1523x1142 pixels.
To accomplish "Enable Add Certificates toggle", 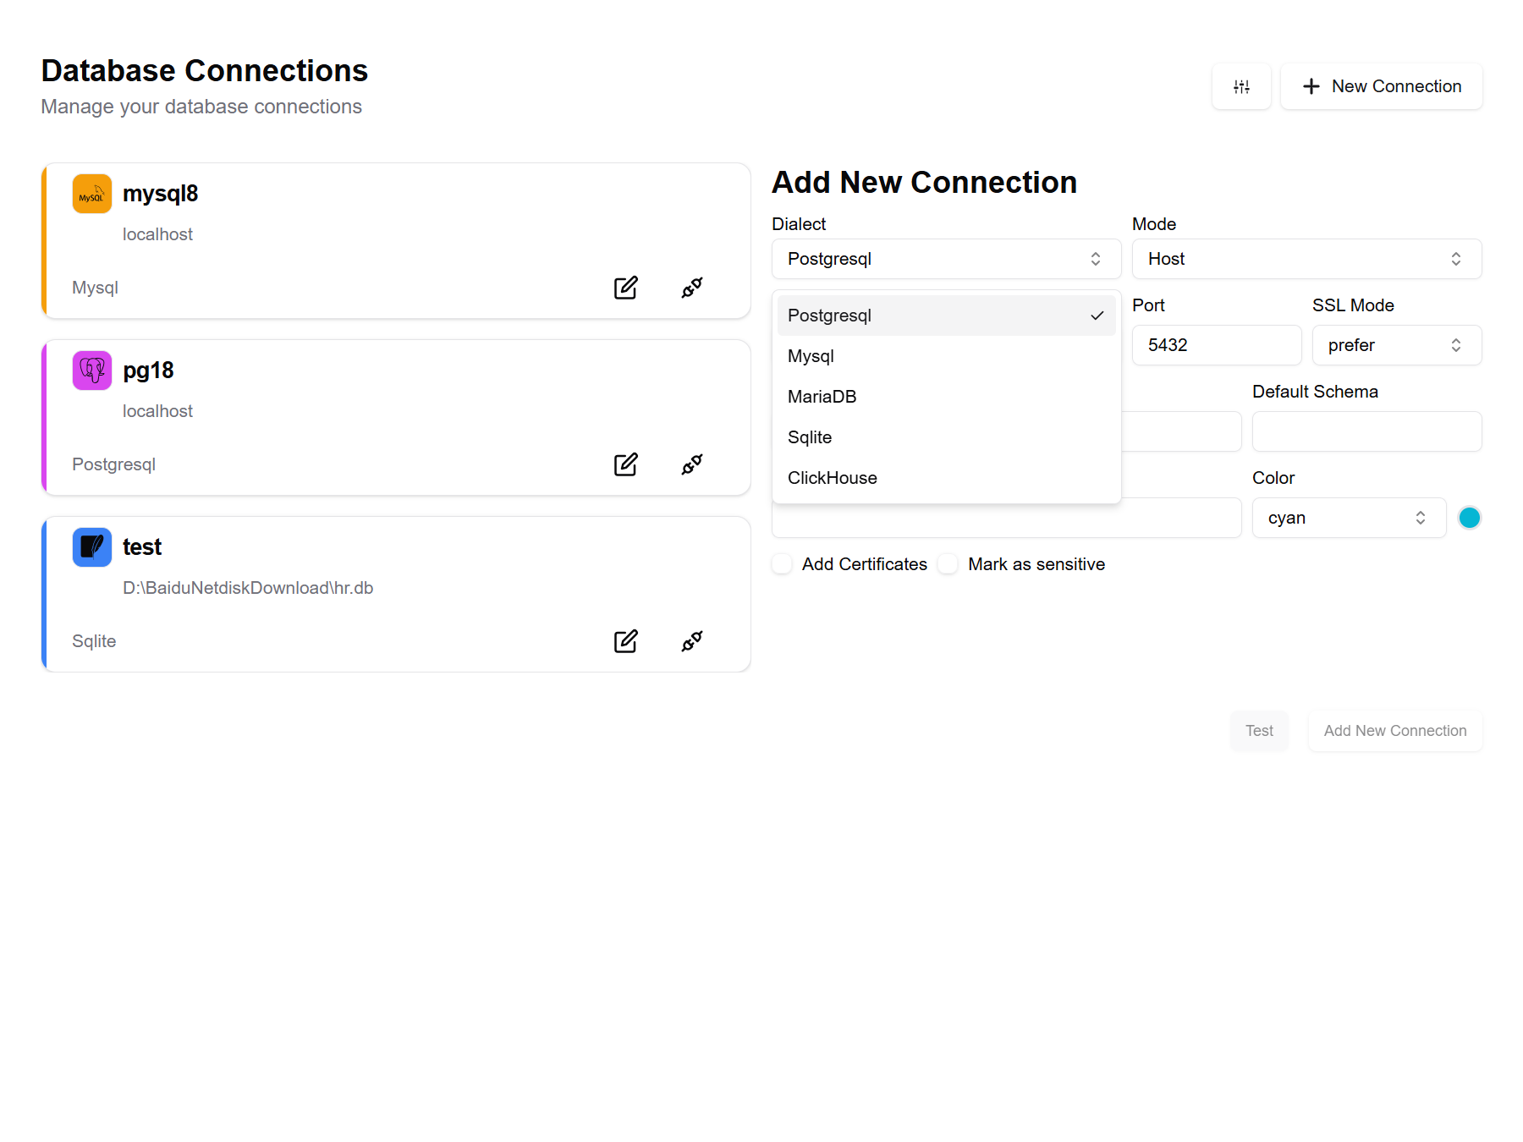I will pos(783,564).
